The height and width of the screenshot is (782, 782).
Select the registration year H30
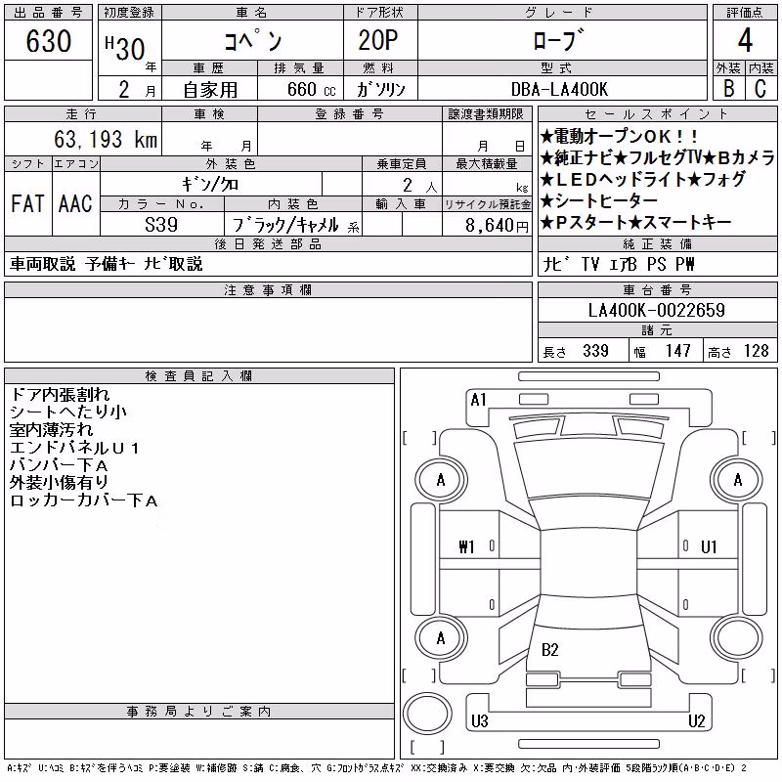pyautogui.click(x=125, y=48)
